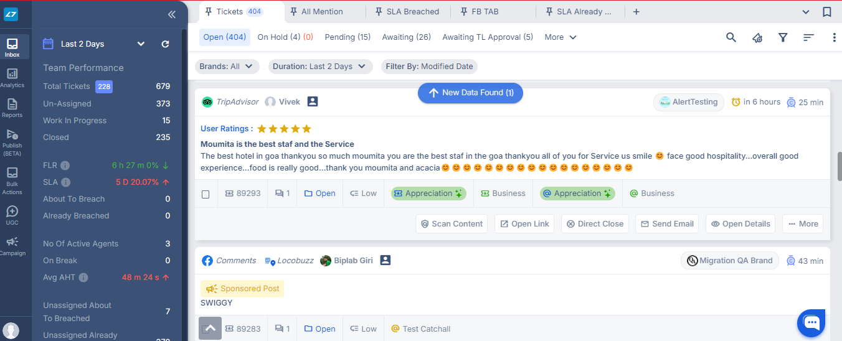The width and height of the screenshot is (842, 341).
Task: Click the bookmark icon at top right
Action: click(x=826, y=12)
